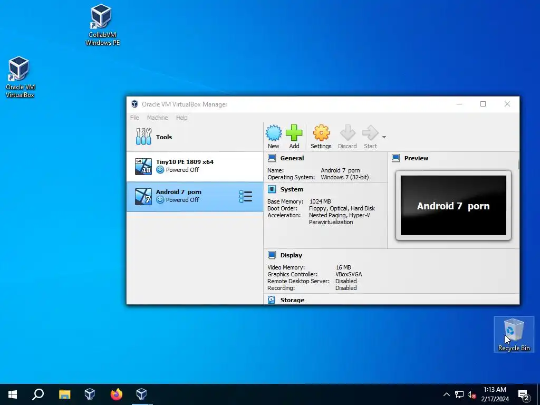Click the Remote Desktop Server Disabled value

pyautogui.click(x=346, y=282)
